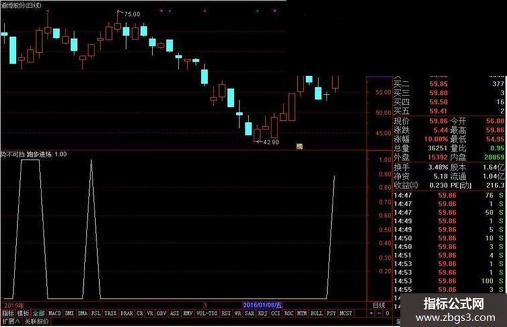Click the 换手 turnover 3.48%
This screenshot has height=327, width=507.
pos(438,168)
